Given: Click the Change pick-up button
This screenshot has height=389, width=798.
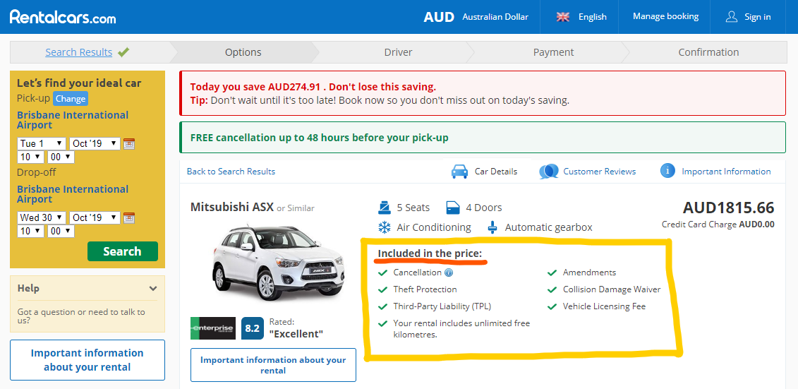Looking at the screenshot, I should pos(71,98).
